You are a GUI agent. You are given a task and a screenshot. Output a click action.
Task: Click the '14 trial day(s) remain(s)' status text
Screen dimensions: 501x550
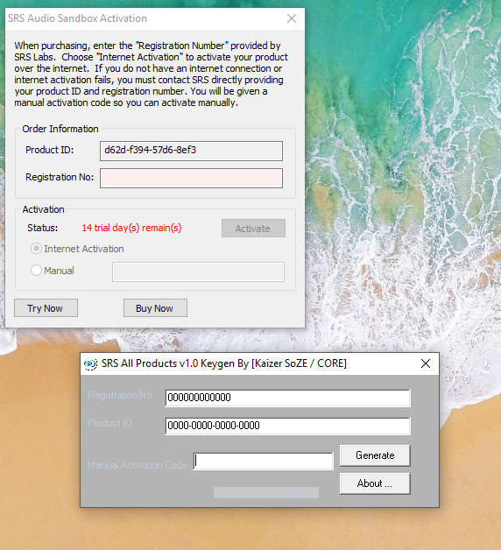coord(131,228)
